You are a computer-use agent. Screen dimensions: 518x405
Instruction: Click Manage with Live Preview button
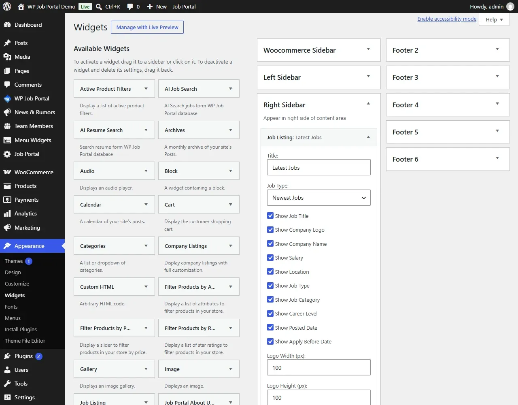point(147,27)
